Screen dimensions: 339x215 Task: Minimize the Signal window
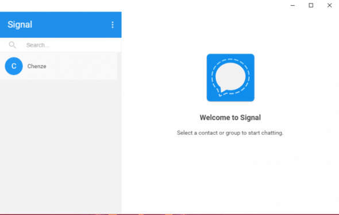click(292, 5)
